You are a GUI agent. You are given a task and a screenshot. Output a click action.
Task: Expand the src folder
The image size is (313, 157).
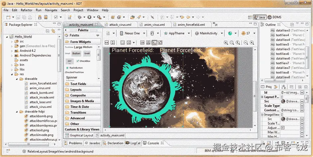(12, 41)
